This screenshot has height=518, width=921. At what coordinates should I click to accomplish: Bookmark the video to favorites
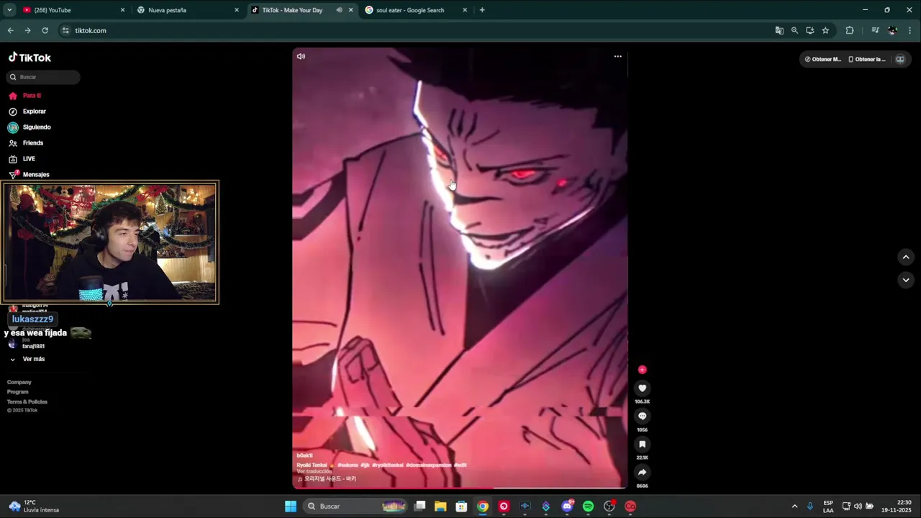643,445
